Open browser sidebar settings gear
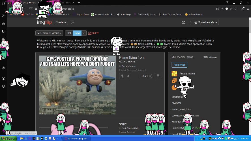 (x=3, y=86)
